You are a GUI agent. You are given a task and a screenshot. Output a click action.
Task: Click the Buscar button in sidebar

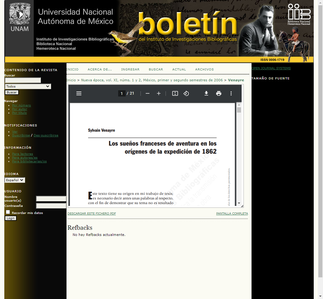[12, 92]
